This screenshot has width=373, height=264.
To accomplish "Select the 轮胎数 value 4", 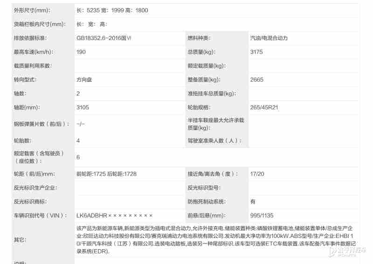I will (x=78, y=140).
